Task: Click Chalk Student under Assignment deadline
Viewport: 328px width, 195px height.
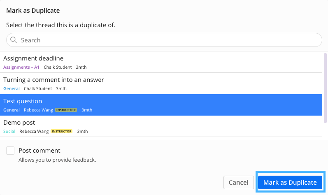Action: (x=58, y=67)
